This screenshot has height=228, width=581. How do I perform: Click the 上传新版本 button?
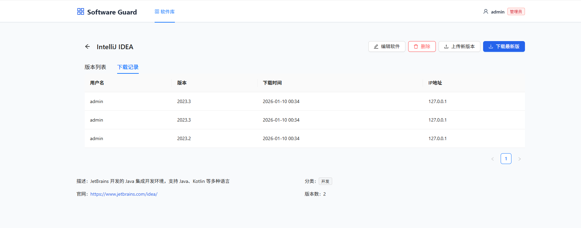click(x=459, y=46)
